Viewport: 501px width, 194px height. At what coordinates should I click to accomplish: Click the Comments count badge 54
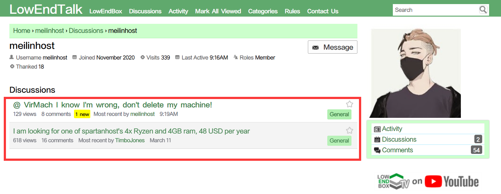click(476, 150)
